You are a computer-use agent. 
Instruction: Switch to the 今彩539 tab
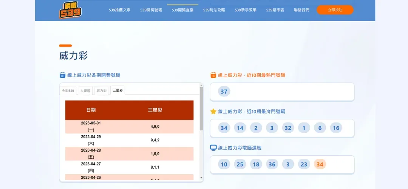68,91
